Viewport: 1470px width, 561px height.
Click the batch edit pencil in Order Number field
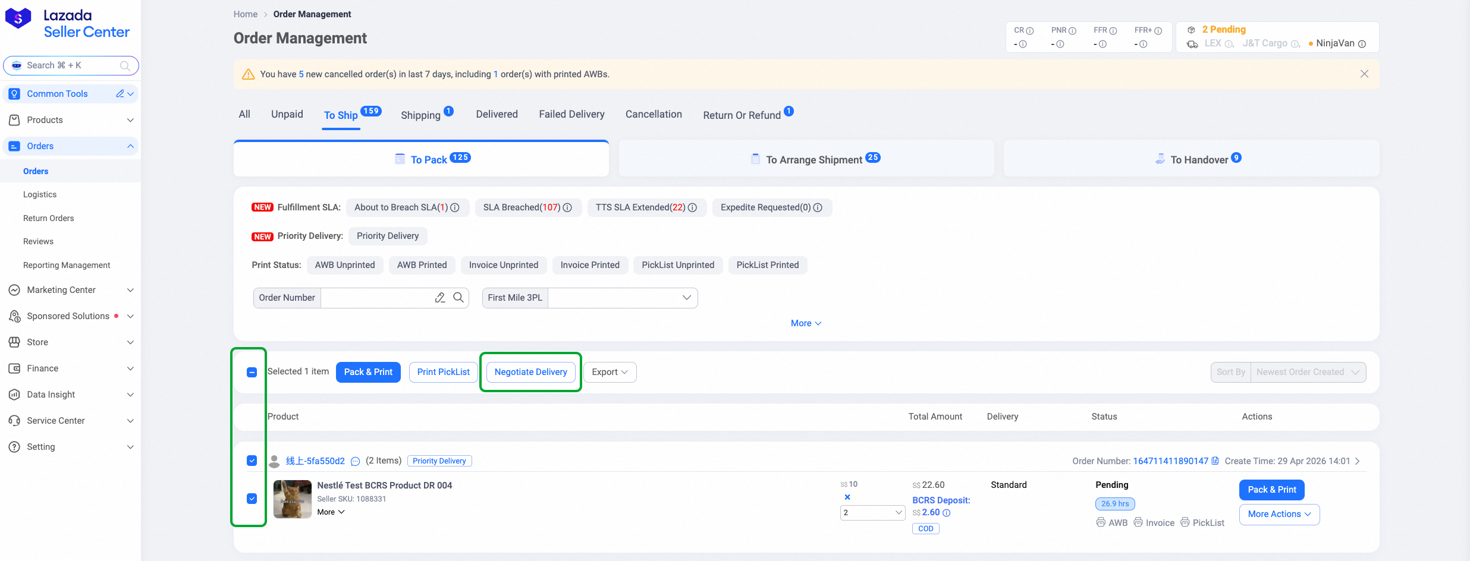coord(440,298)
